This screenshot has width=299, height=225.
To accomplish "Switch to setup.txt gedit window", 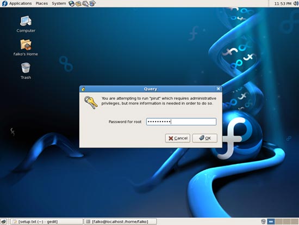I will (x=47, y=222).
